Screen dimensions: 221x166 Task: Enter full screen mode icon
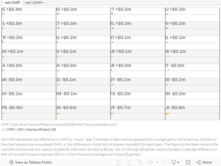(x=188, y=162)
